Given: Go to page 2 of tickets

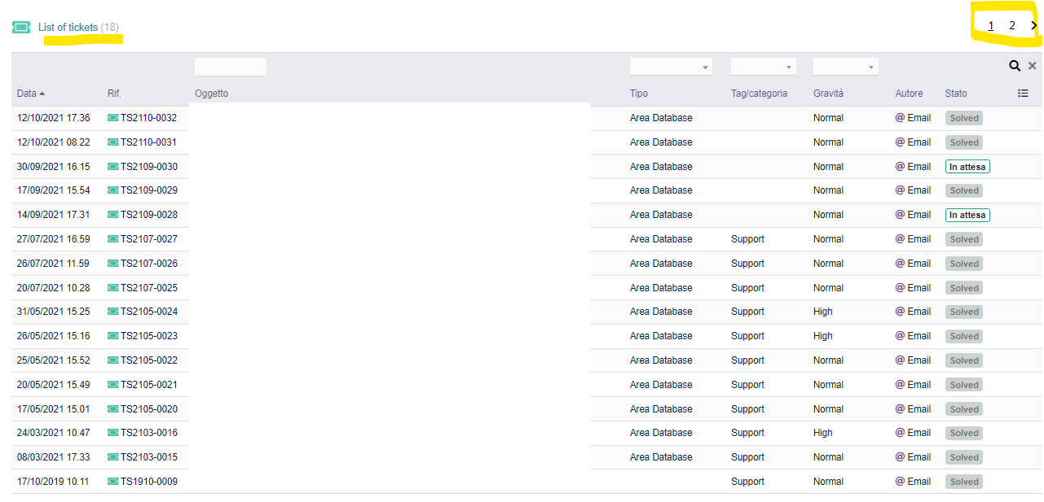Looking at the screenshot, I should [1011, 25].
